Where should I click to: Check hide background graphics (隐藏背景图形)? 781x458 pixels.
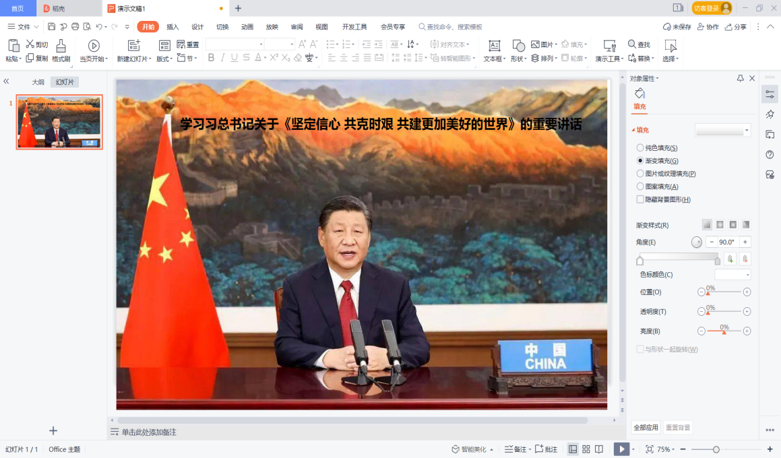[x=640, y=199]
